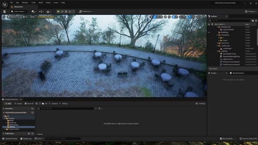Image resolution: width=258 pixels, height=145 pixels.
Task: Open the Select Mode dropdown
Action: pyautogui.click(x=19, y=12)
